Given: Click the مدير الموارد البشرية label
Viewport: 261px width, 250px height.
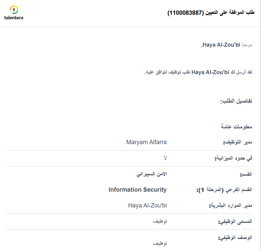Looking at the screenshot, I should [231, 205].
